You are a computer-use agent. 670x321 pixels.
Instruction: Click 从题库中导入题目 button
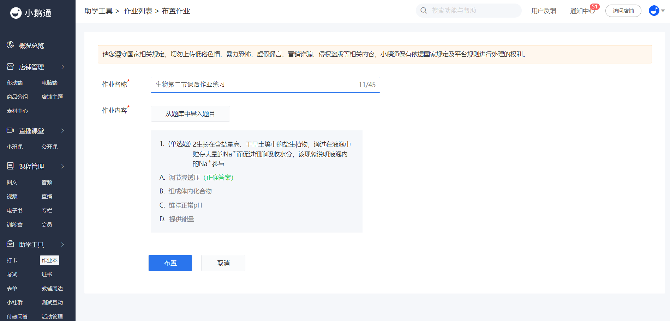click(x=190, y=114)
